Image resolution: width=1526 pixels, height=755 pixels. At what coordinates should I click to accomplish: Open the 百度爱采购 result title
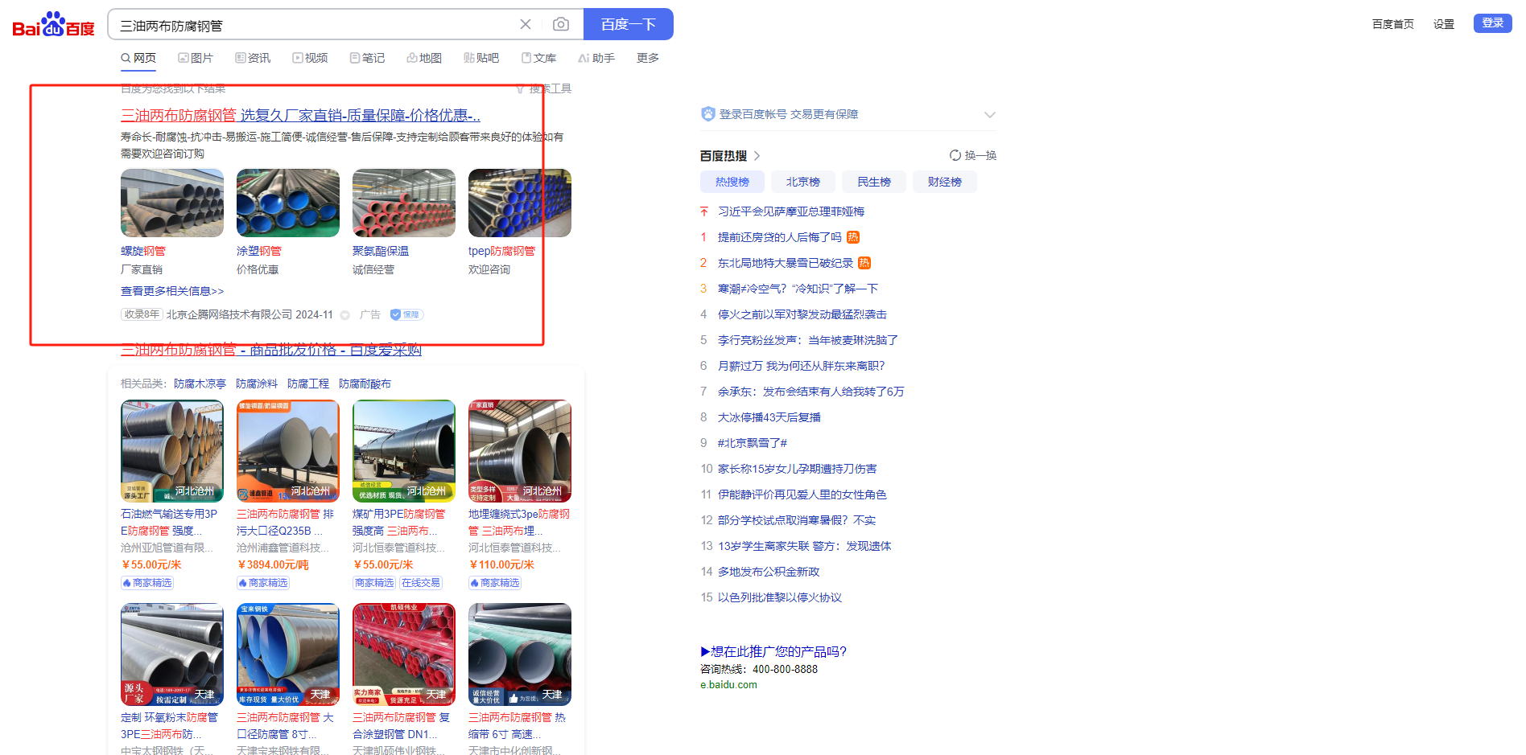coord(271,350)
